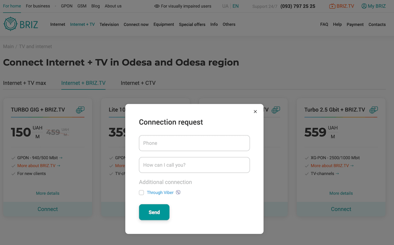
Task: Tick the Through Viber checkbox
Action: (141, 193)
